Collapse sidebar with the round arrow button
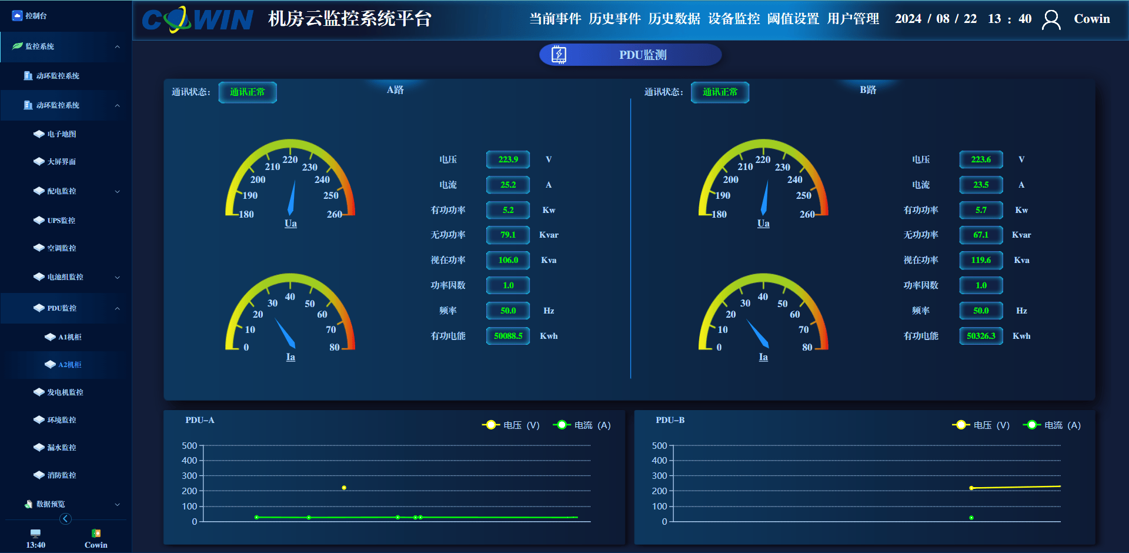This screenshot has height=553, width=1129. click(x=65, y=519)
